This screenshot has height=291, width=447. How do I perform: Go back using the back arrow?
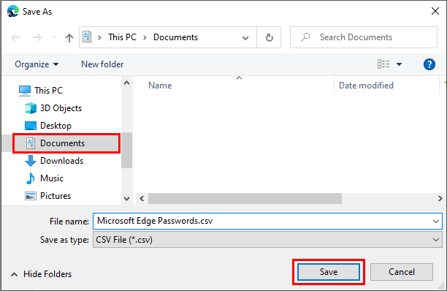tap(15, 37)
